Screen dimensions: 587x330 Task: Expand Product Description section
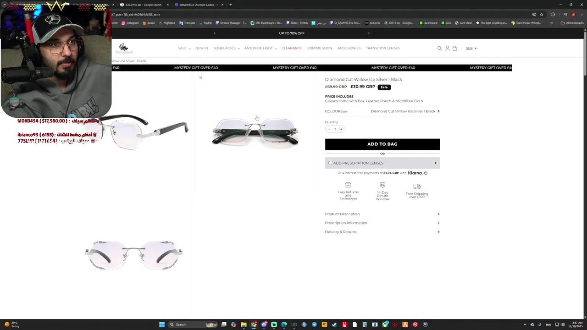(x=382, y=214)
